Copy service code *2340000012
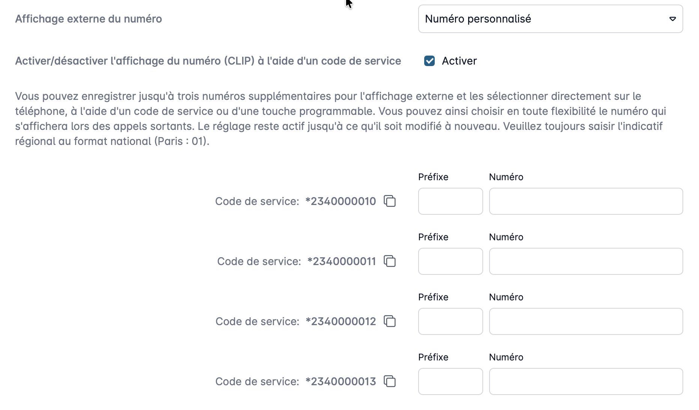Viewport: 699px width, 410px height. (x=390, y=321)
